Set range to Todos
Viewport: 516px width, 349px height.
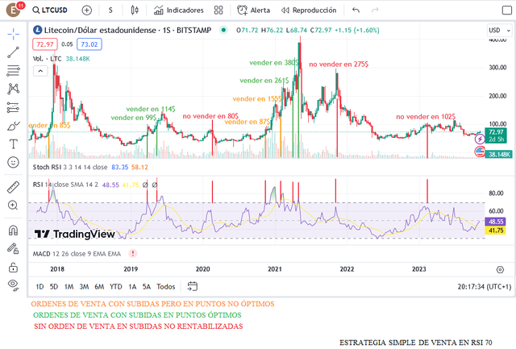click(166, 287)
